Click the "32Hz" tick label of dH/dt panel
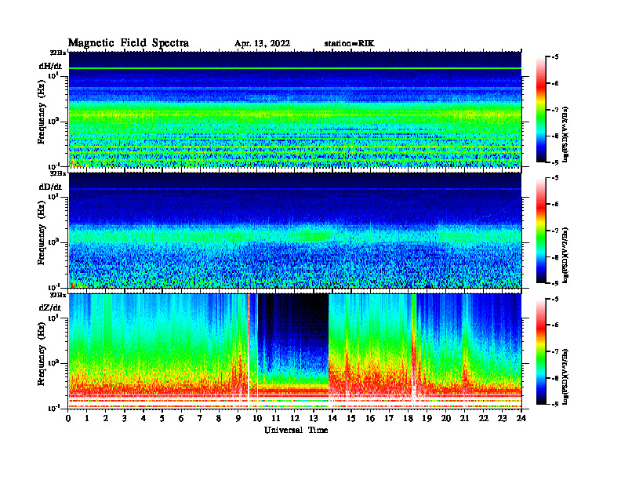Screen dimensions: 621x480 tap(57, 53)
